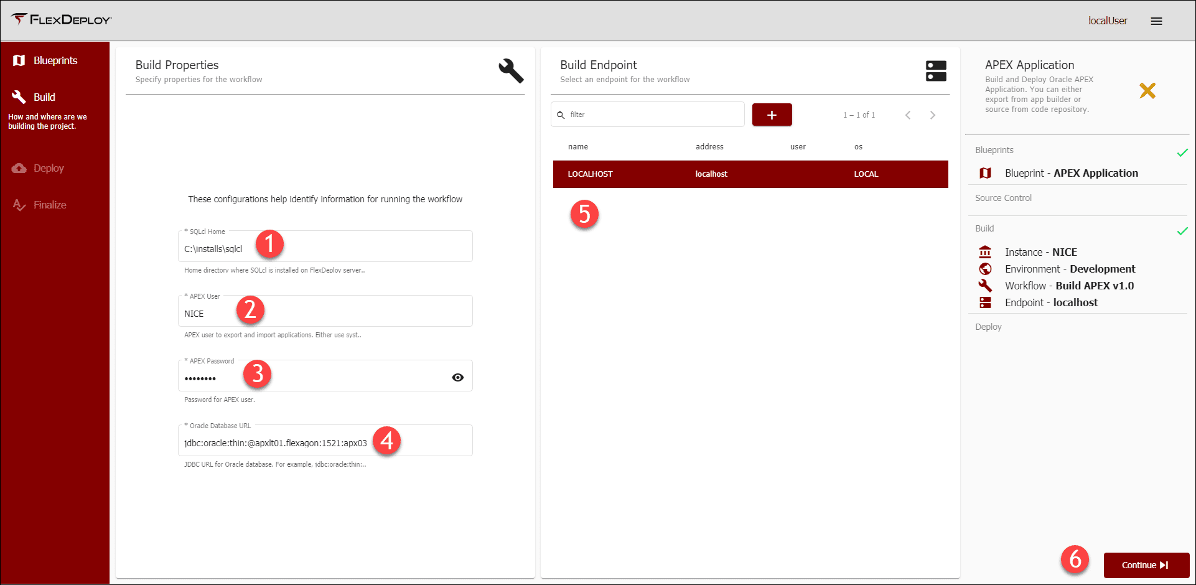1196x585 pixels.
Task: Click the Continue button
Action: (1146, 565)
